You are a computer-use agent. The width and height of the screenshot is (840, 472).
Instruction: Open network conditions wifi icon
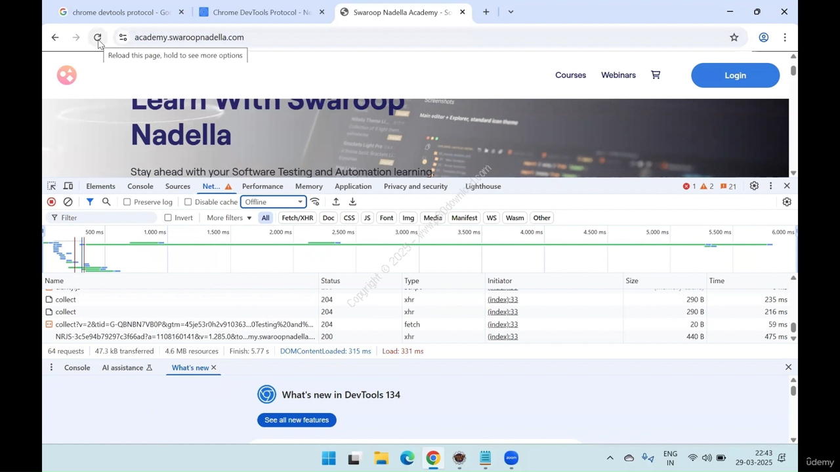click(x=315, y=202)
